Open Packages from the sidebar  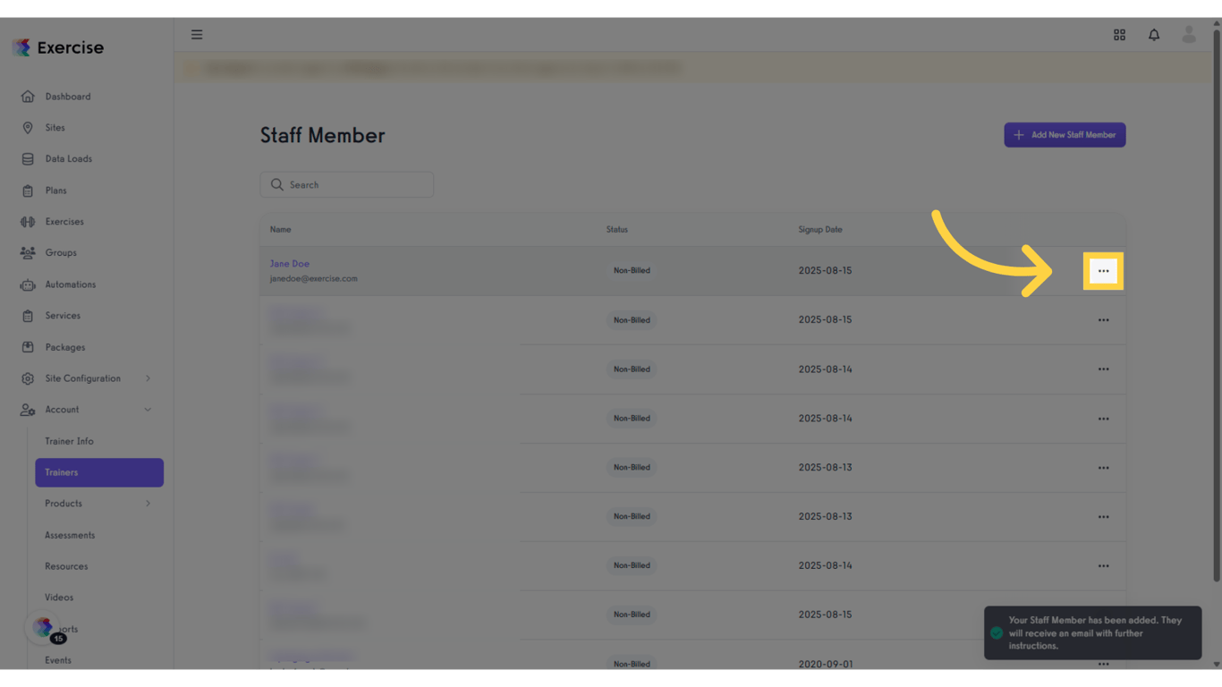64,347
